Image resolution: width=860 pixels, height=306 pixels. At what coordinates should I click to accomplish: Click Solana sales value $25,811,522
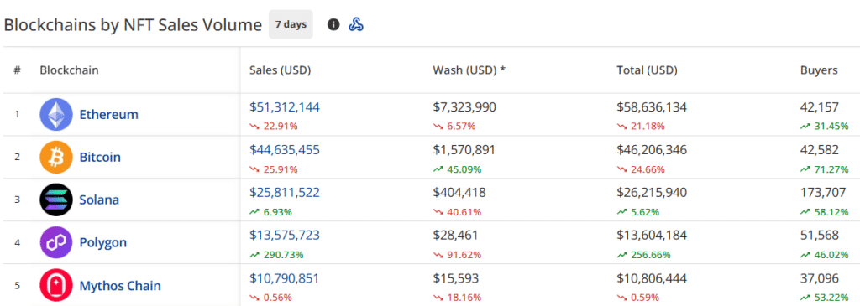click(285, 193)
